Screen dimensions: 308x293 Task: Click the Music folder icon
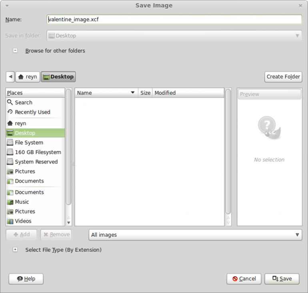[x=10, y=202]
